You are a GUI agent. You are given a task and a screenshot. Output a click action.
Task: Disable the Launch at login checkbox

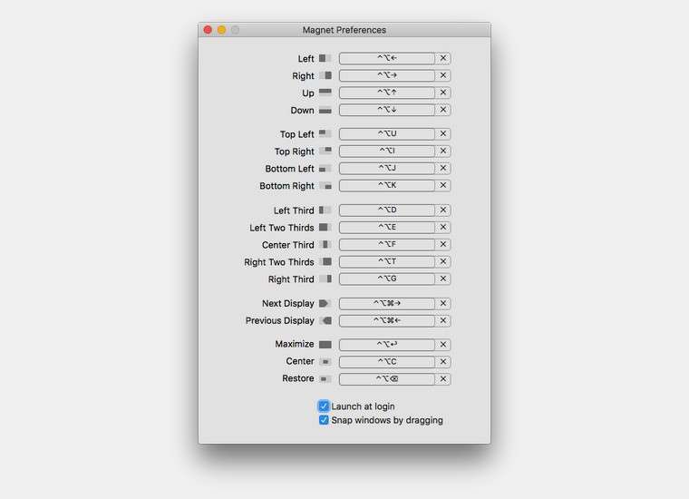324,406
